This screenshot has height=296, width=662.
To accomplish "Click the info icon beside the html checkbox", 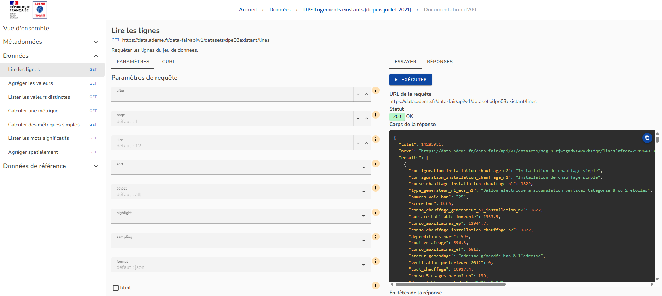I will [376, 286].
